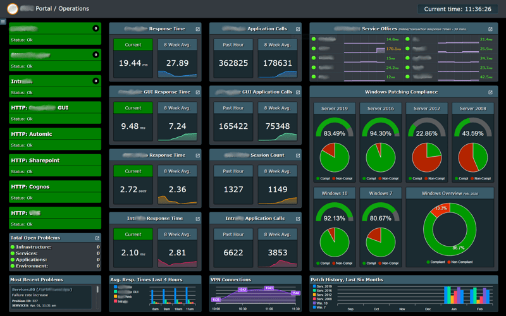Screen dimensions: 506x316
Task: Open Total Open Problems popout icon
Action: tap(97, 238)
